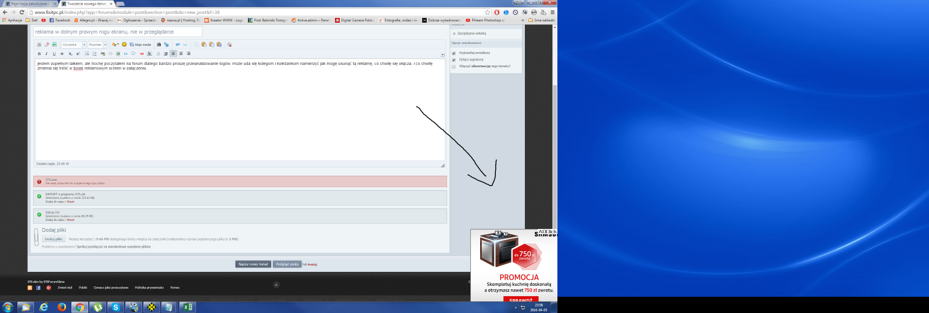
Task: Apply strikethrough formatting to the text
Action: click(62, 53)
